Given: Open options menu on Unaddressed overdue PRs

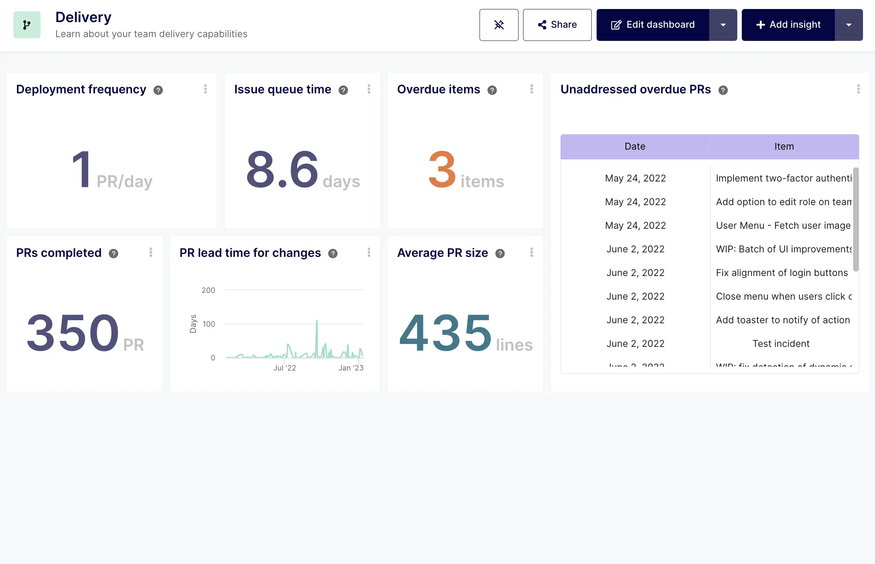Looking at the screenshot, I should (x=858, y=89).
